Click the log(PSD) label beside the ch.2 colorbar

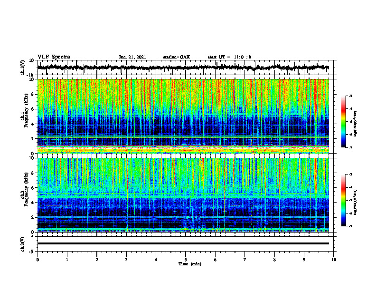356,202
